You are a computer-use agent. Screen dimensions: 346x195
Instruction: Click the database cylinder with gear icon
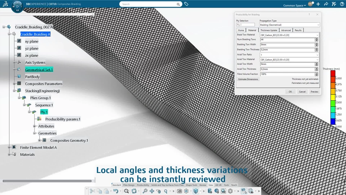pyautogui.click(x=210, y=191)
